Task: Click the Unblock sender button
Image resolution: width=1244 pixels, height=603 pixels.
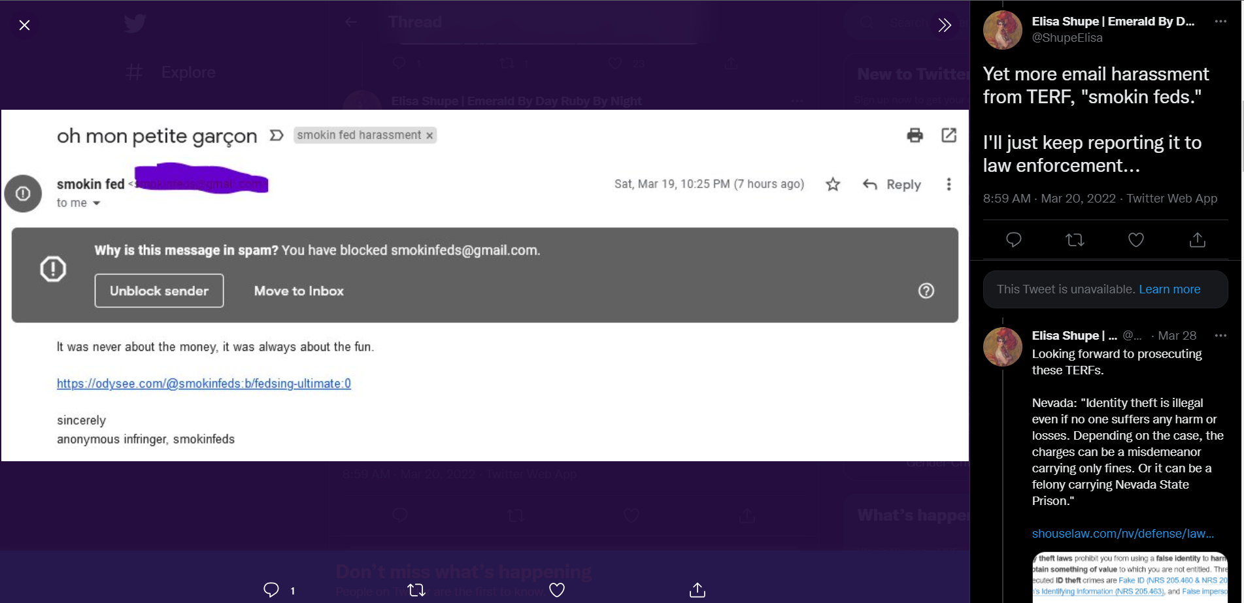Action: pos(159,291)
